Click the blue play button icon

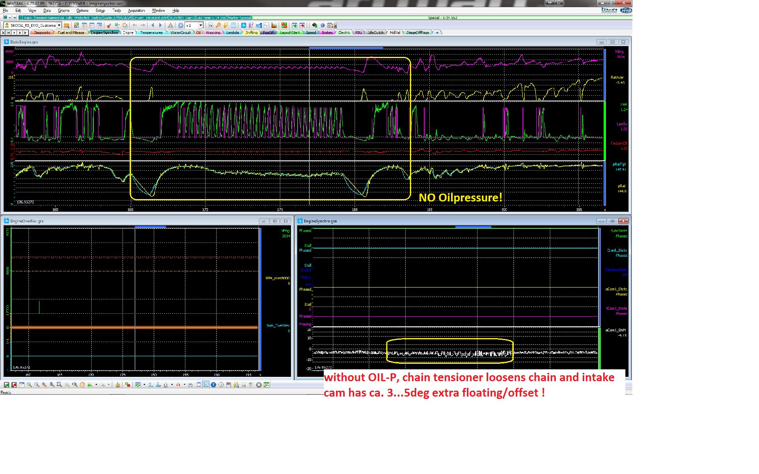click(x=181, y=25)
